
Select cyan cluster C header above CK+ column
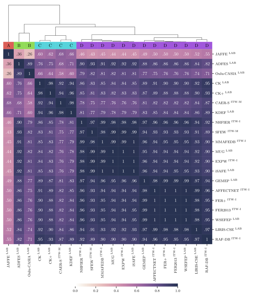click(x=50, y=45)
